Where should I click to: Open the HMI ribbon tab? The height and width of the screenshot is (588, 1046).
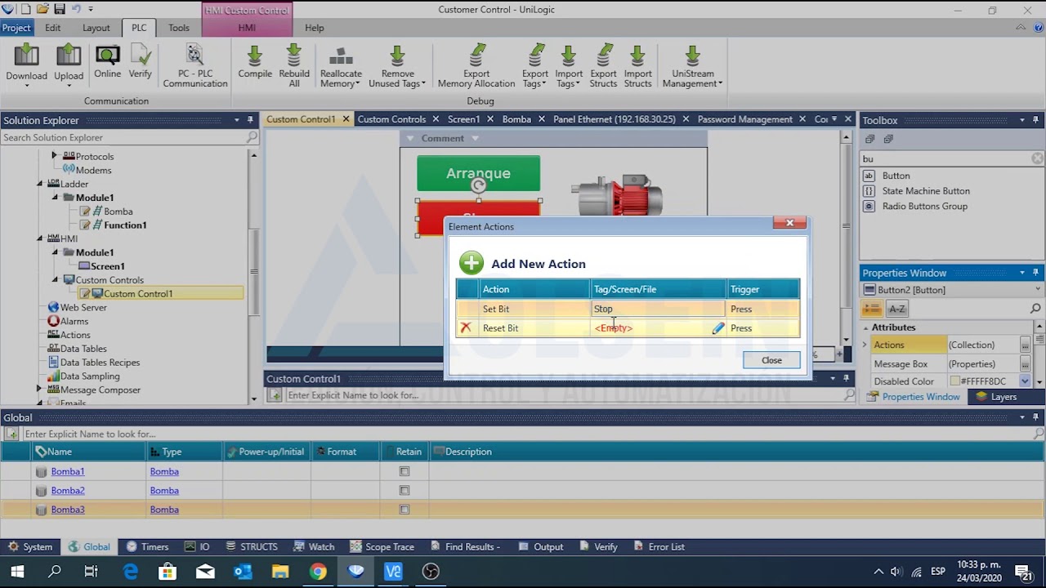[247, 28]
